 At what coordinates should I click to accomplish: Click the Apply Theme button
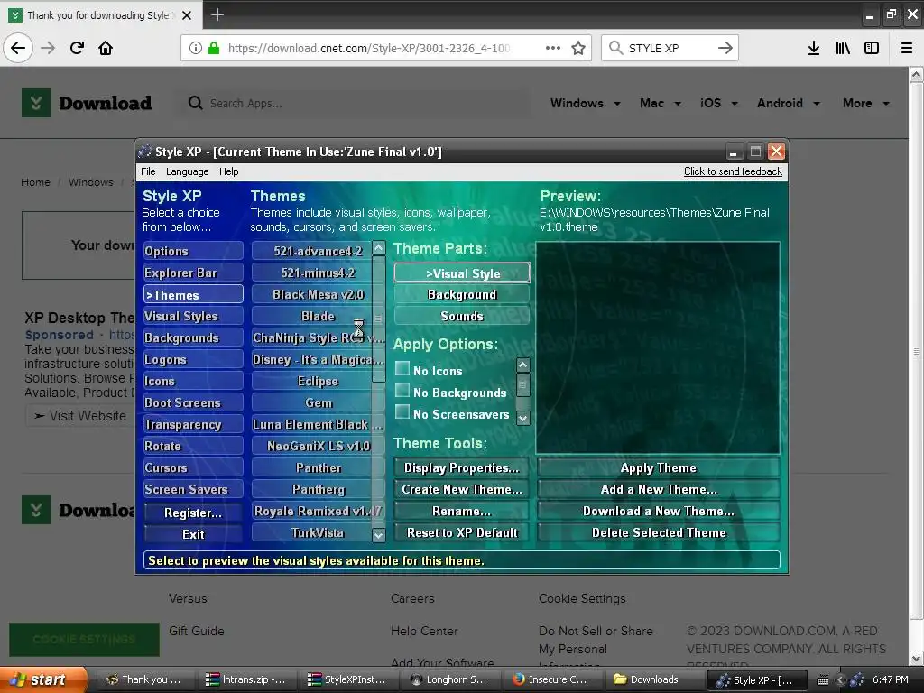click(x=658, y=468)
